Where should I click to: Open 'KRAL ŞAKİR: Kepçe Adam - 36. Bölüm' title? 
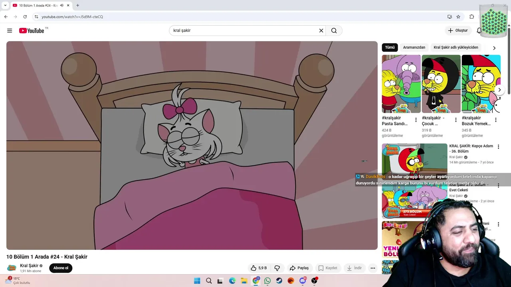471,149
